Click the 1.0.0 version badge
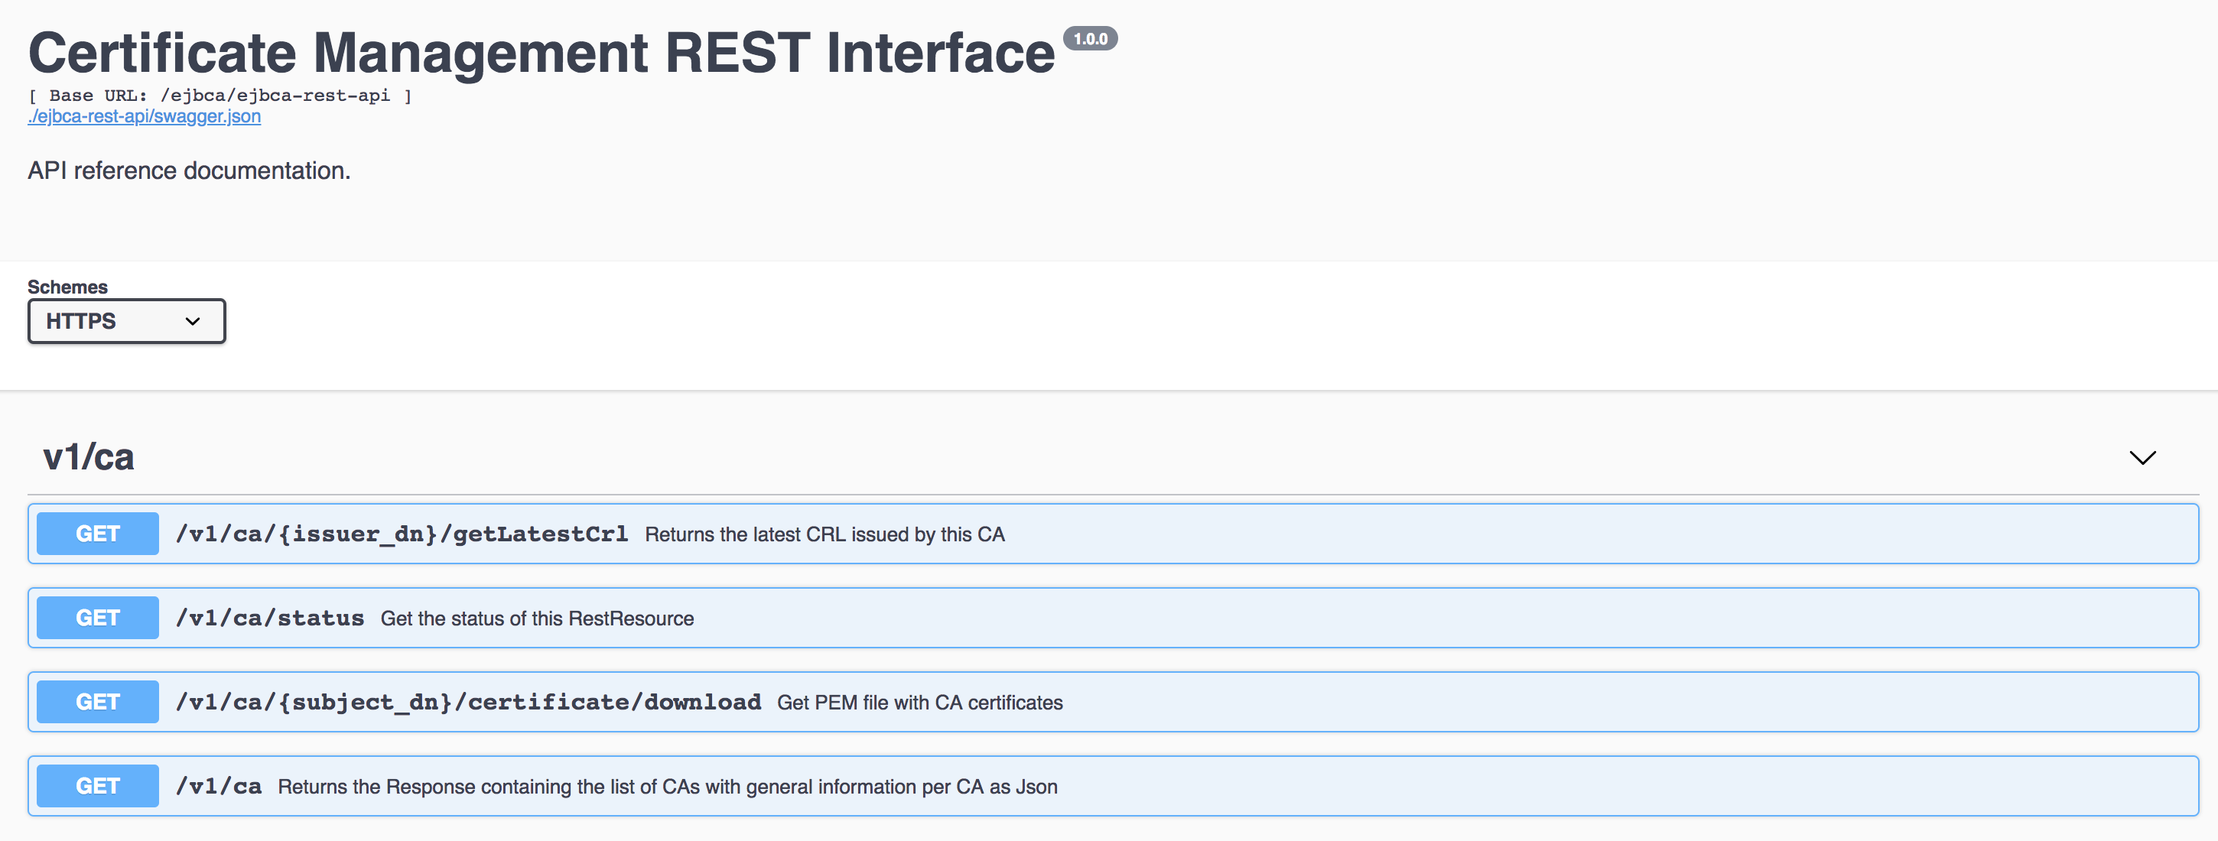Image resolution: width=2218 pixels, height=841 pixels. click(1090, 39)
